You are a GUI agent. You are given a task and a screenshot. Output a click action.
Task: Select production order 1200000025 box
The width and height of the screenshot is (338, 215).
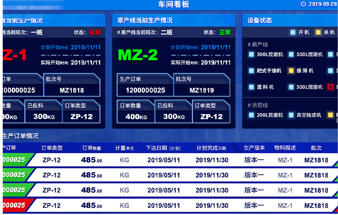click(x=145, y=90)
